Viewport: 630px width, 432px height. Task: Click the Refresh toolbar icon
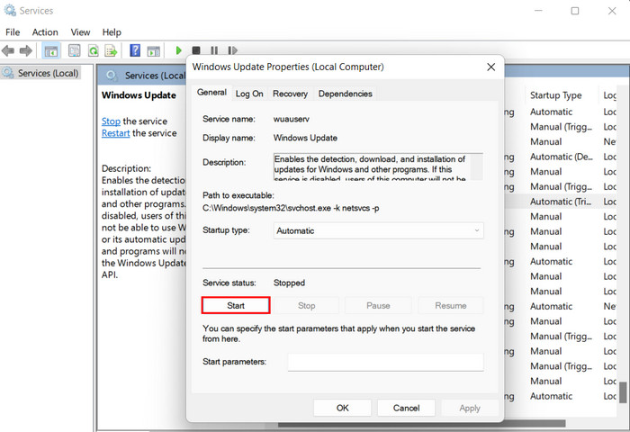pos(94,50)
